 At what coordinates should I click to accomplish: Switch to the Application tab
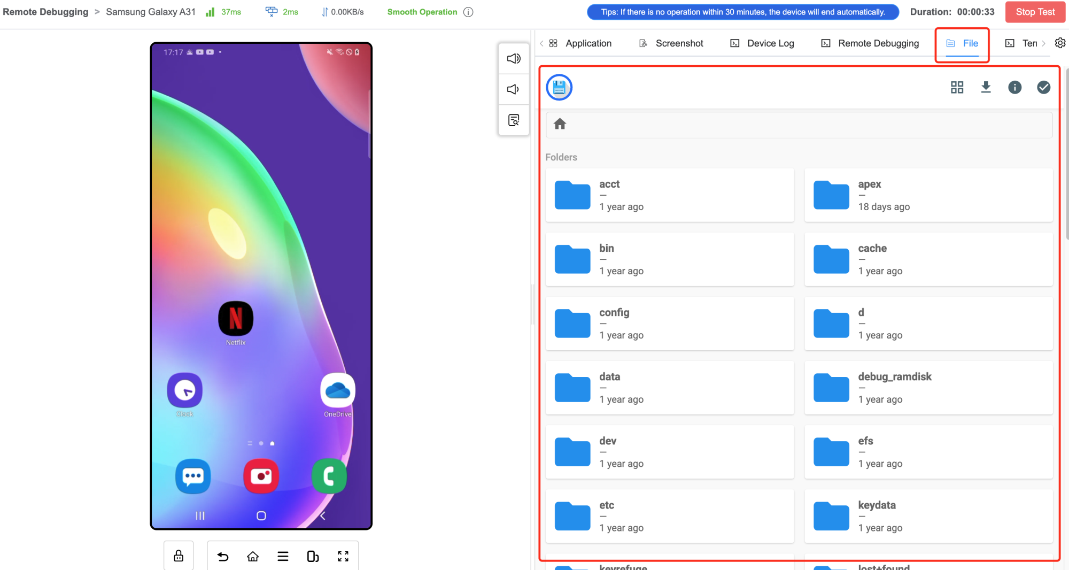[x=580, y=43]
